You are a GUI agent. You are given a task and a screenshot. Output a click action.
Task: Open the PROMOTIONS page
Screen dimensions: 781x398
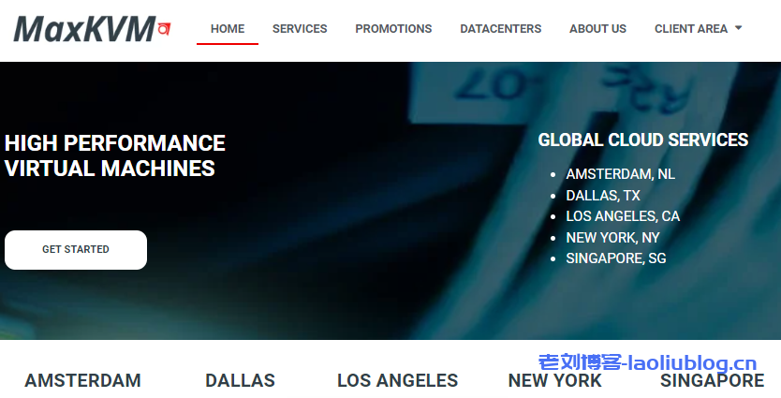coord(393,29)
